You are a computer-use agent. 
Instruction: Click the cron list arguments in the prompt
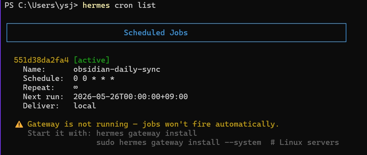(135, 5)
